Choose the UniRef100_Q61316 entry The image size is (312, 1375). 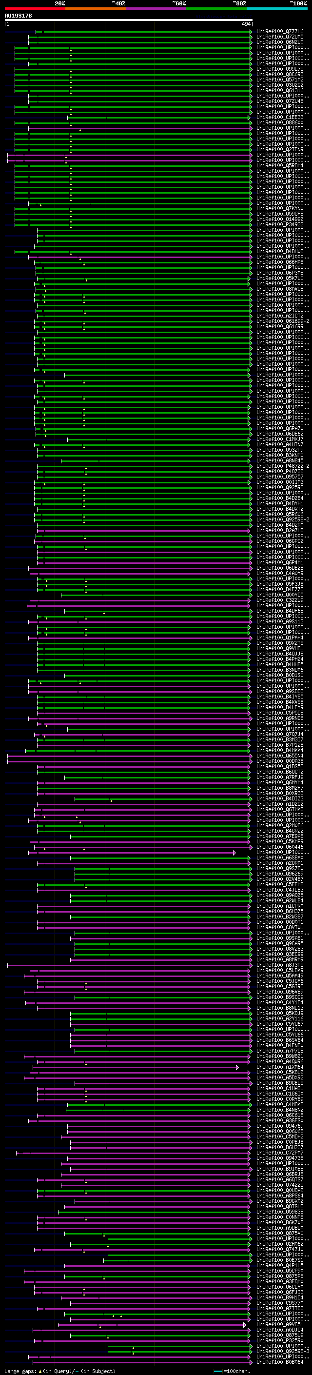tap(280, 91)
